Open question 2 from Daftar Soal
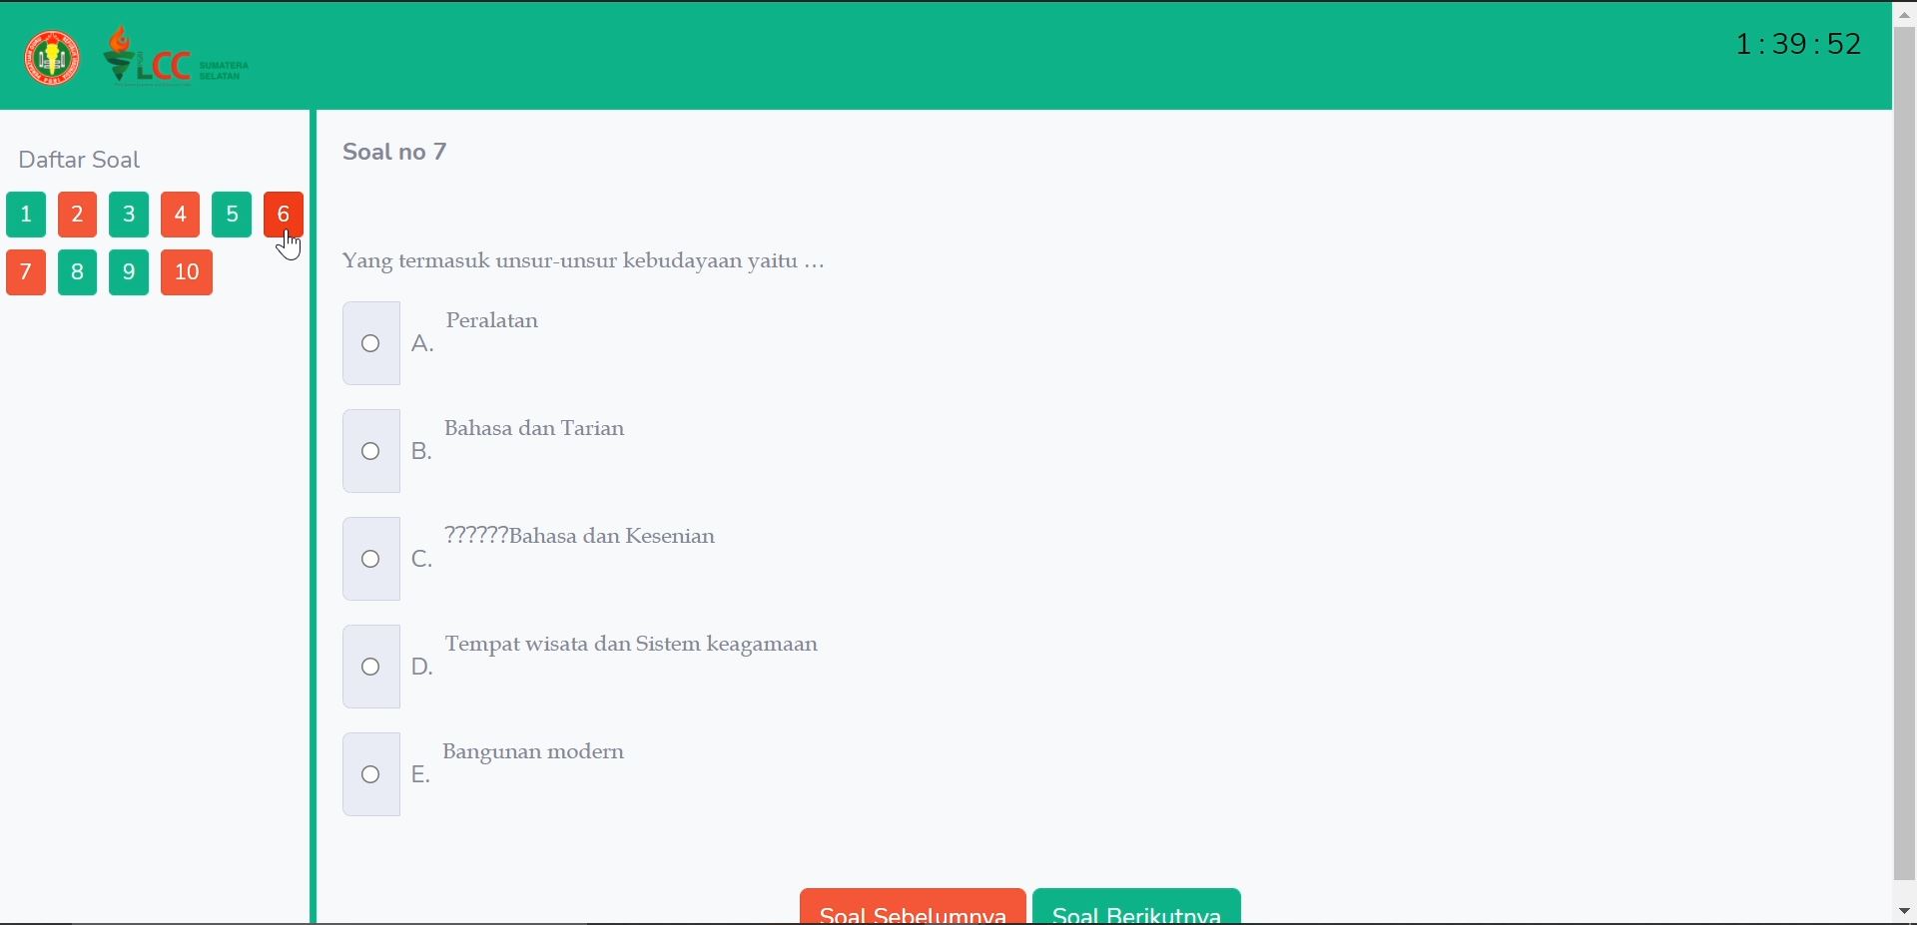This screenshot has height=925, width=1917. click(77, 215)
